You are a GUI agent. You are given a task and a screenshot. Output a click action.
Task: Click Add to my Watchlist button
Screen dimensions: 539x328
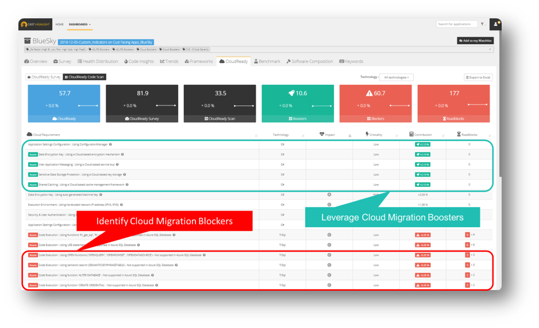point(475,41)
